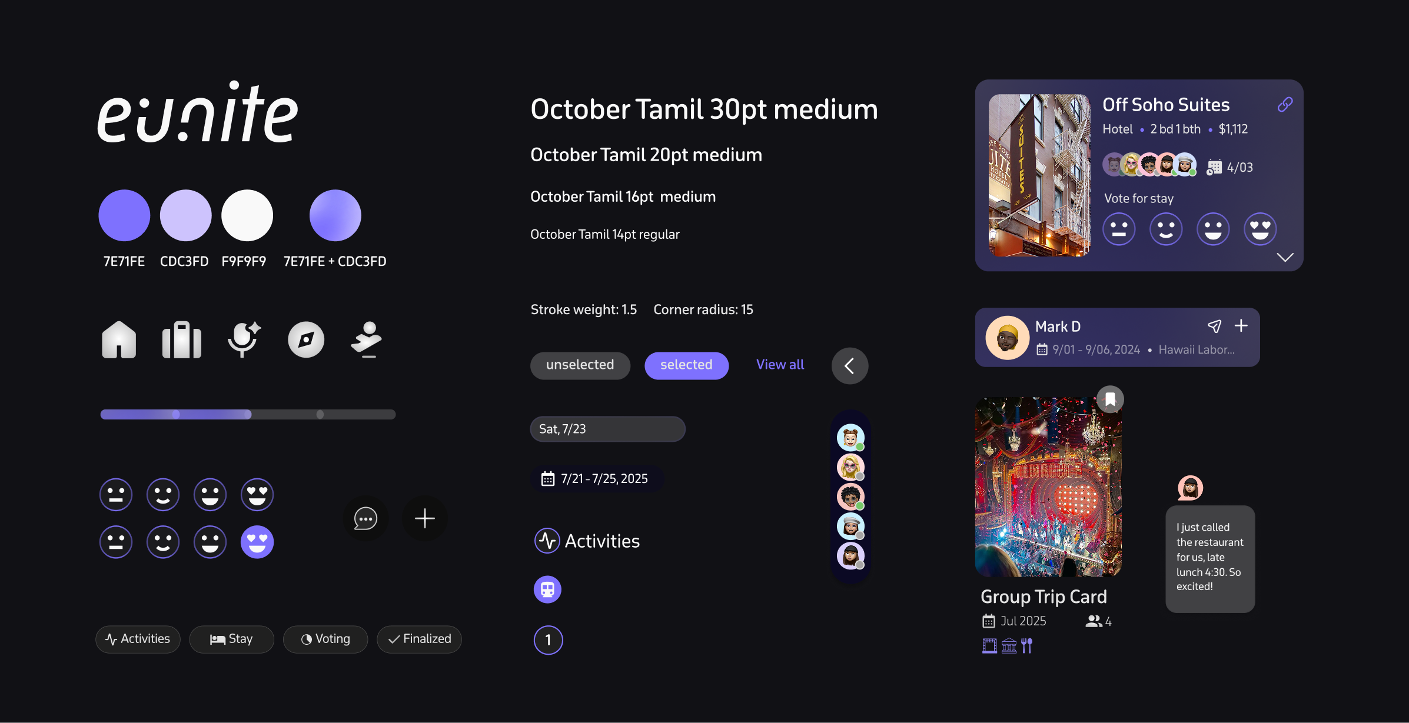Select the filled heart-eyes emoji vote
Viewport: 1409px width, 723px height.
click(x=257, y=542)
